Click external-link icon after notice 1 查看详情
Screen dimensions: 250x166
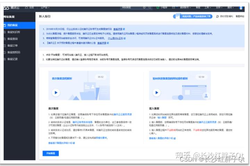coord(124,29)
